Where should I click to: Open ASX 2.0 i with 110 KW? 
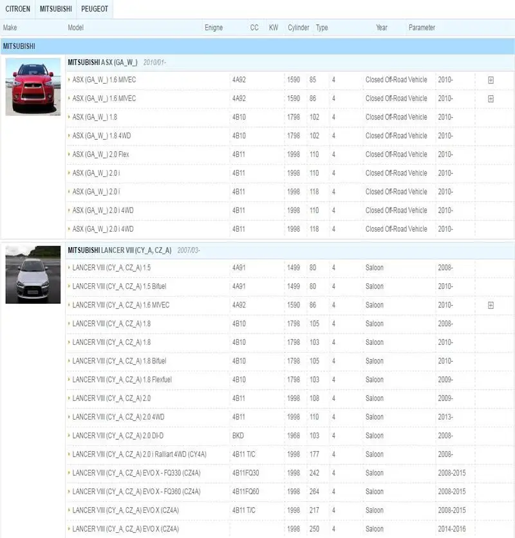coord(96,173)
